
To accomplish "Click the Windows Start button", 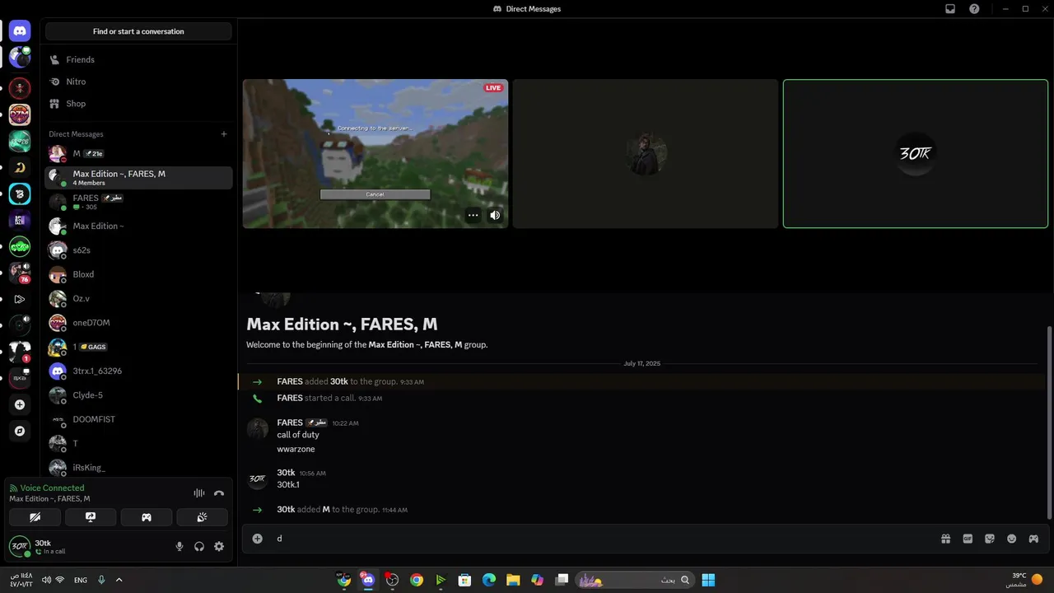I will (708, 580).
